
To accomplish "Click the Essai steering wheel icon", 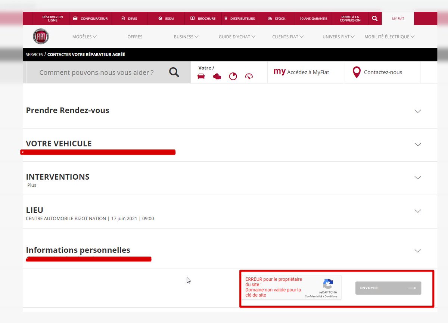I will (x=160, y=18).
